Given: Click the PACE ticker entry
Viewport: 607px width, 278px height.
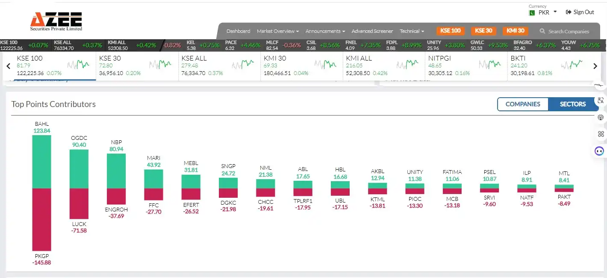Looking at the screenshot, I should (242, 45).
